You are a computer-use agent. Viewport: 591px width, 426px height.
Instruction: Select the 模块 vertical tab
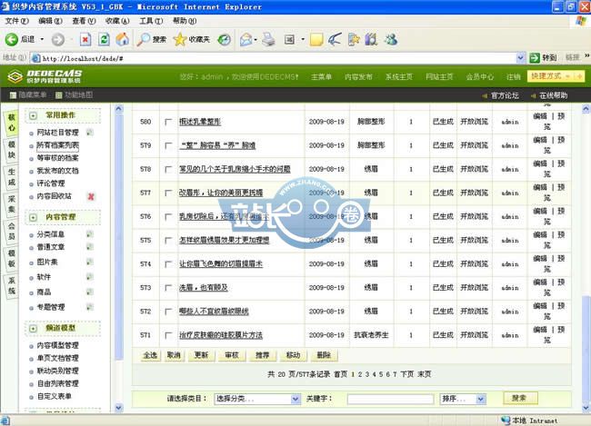12,150
